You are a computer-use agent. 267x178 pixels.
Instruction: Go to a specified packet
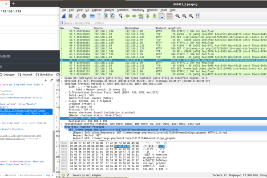click(x=141, y=16)
